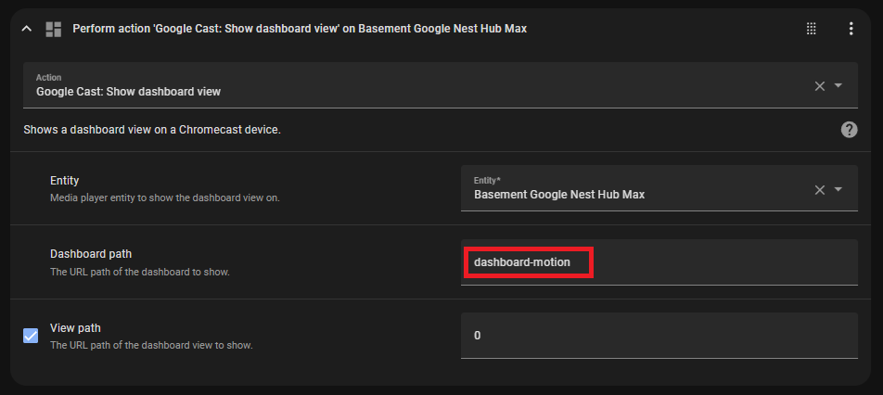883x395 pixels.
Task: Click the drag handle grid icon
Action: click(812, 29)
